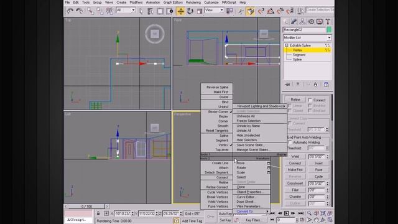Screen dimensions: 398x224
Task: Click the Fuse button in panel
Action: 318,170
